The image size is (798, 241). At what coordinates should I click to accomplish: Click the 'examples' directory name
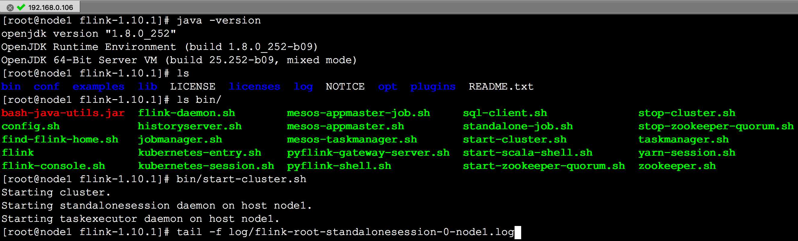pos(98,87)
